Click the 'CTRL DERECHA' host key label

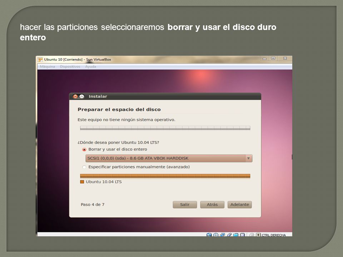click(x=274, y=235)
